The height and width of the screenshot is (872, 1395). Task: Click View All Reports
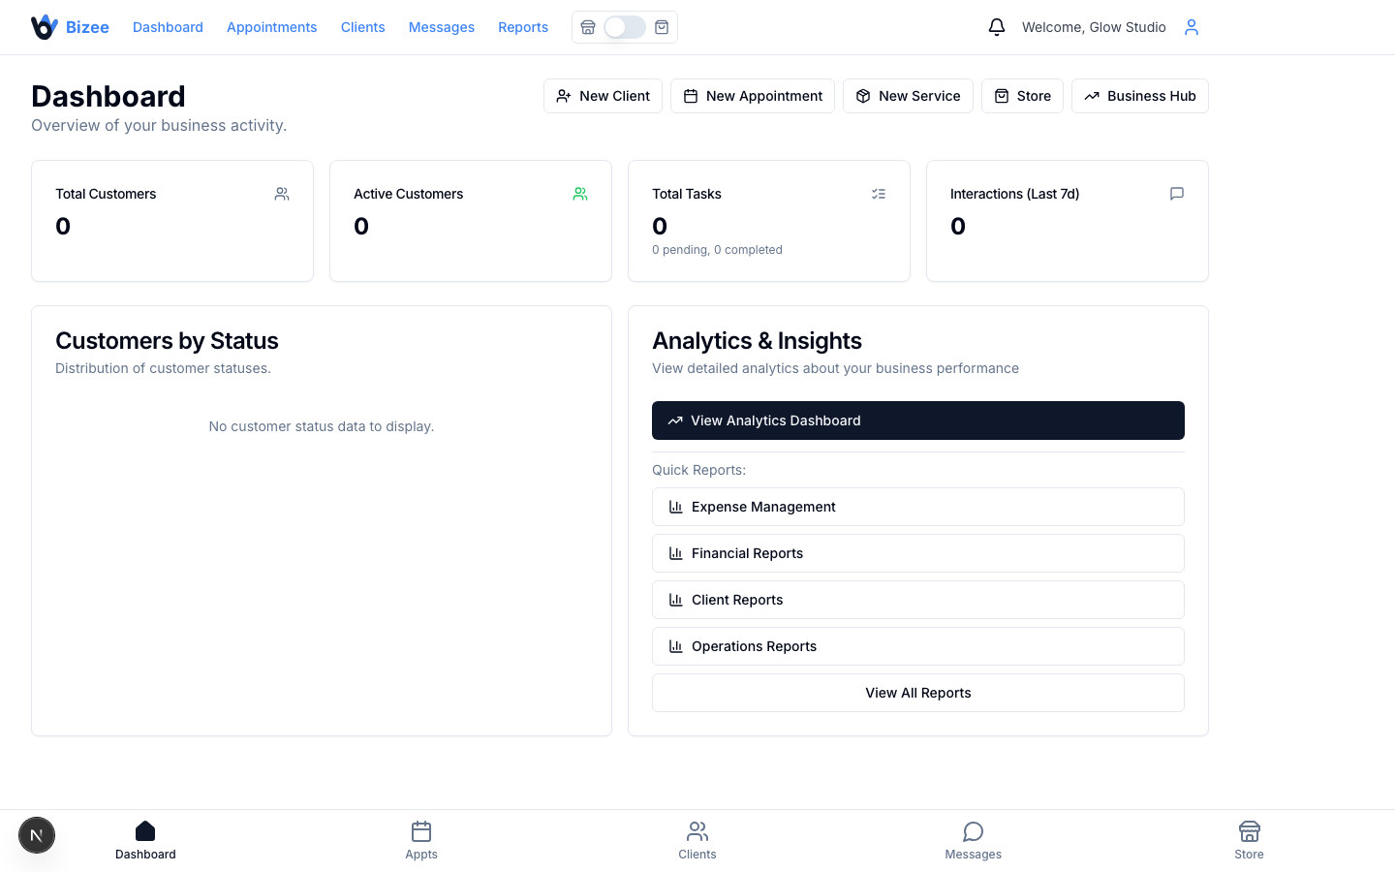[x=918, y=693]
